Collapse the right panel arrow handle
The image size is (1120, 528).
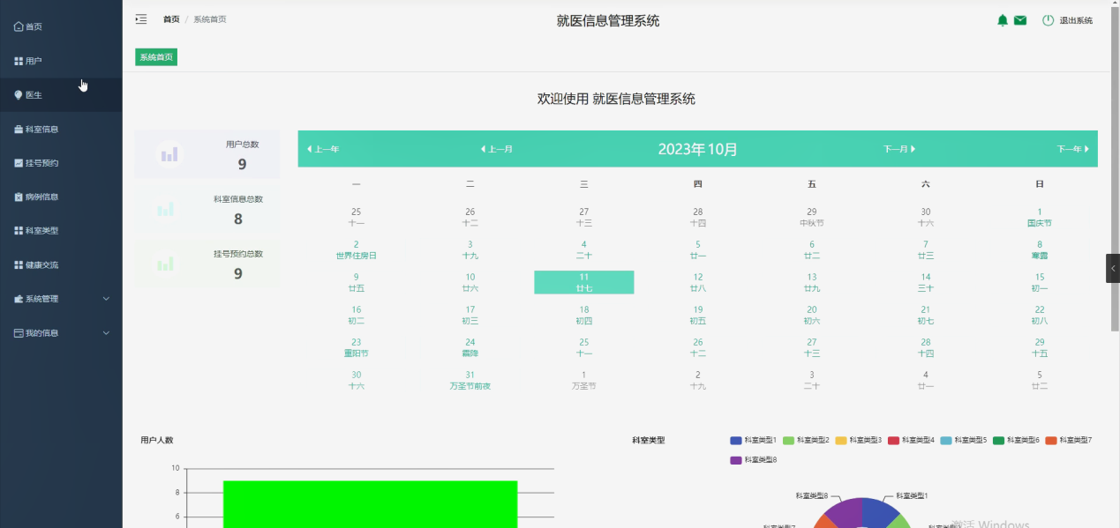pyautogui.click(x=1113, y=269)
